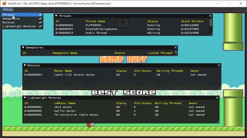Close the Semaphores debug window
The width and height of the screenshot is (247, 138).
[x=175, y=47]
